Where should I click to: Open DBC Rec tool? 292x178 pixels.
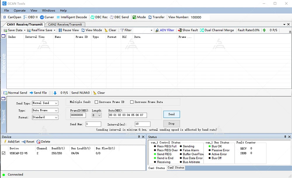pos(99,17)
